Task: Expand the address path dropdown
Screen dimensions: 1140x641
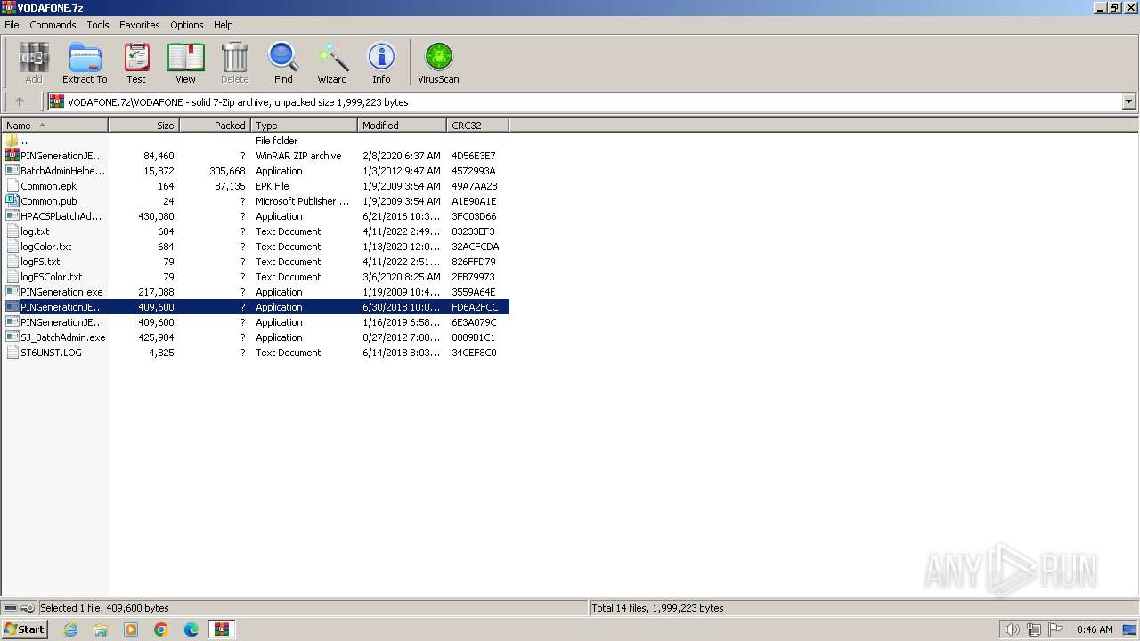Action: 1129,101
